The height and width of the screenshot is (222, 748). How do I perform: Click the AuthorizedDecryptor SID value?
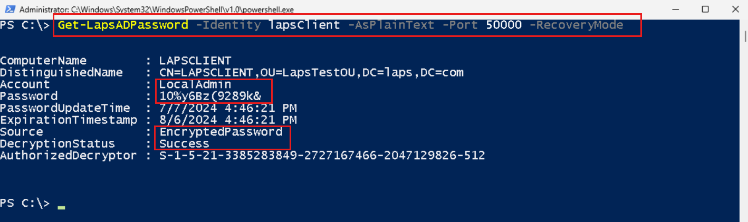322,156
